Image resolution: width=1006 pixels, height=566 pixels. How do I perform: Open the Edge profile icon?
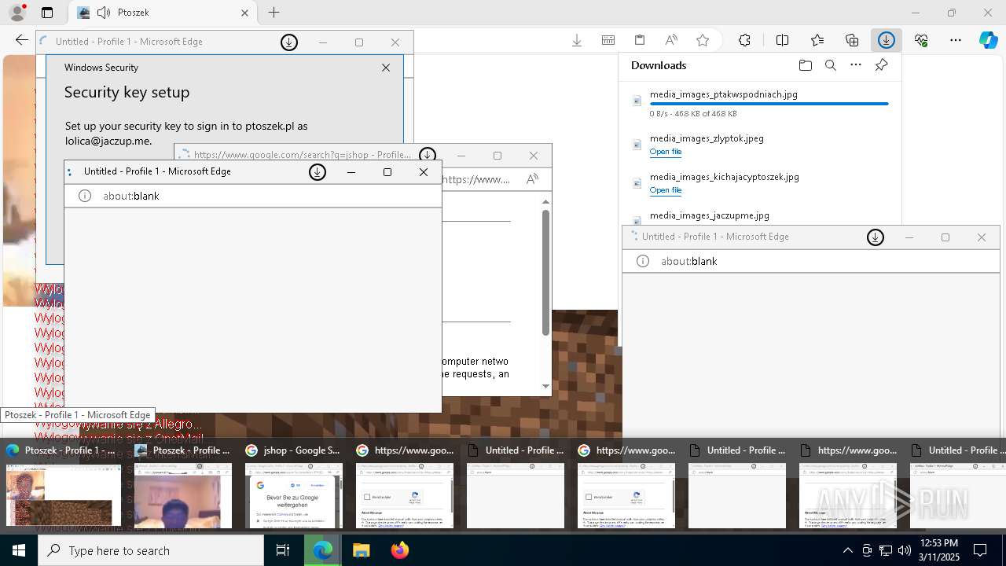17,13
